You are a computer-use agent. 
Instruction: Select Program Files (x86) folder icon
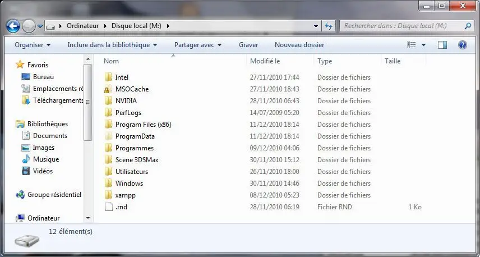tap(108, 125)
